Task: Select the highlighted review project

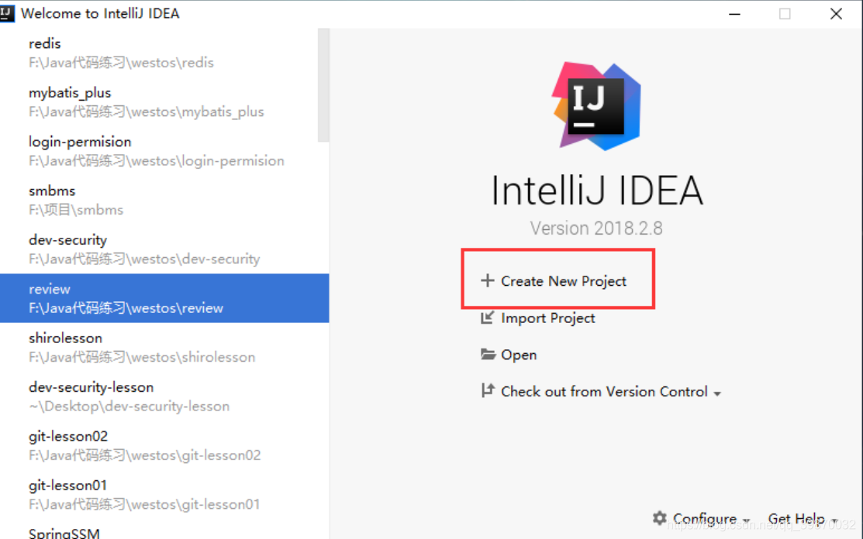Action: click(x=164, y=298)
